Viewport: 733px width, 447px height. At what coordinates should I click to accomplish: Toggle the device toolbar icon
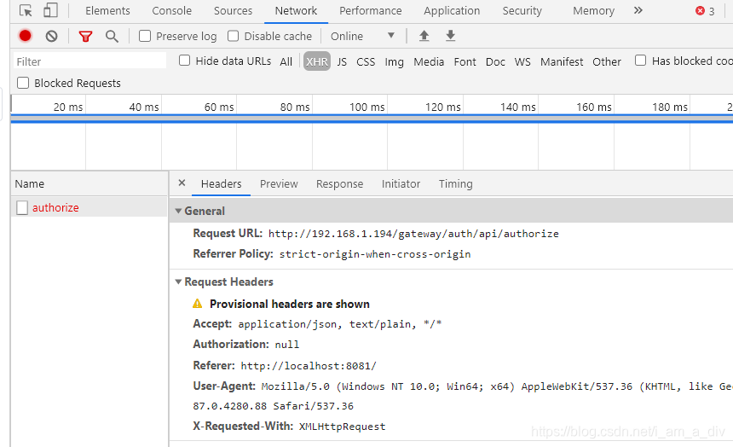tap(50, 10)
